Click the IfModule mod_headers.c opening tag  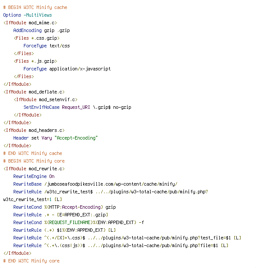tap(34, 130)
